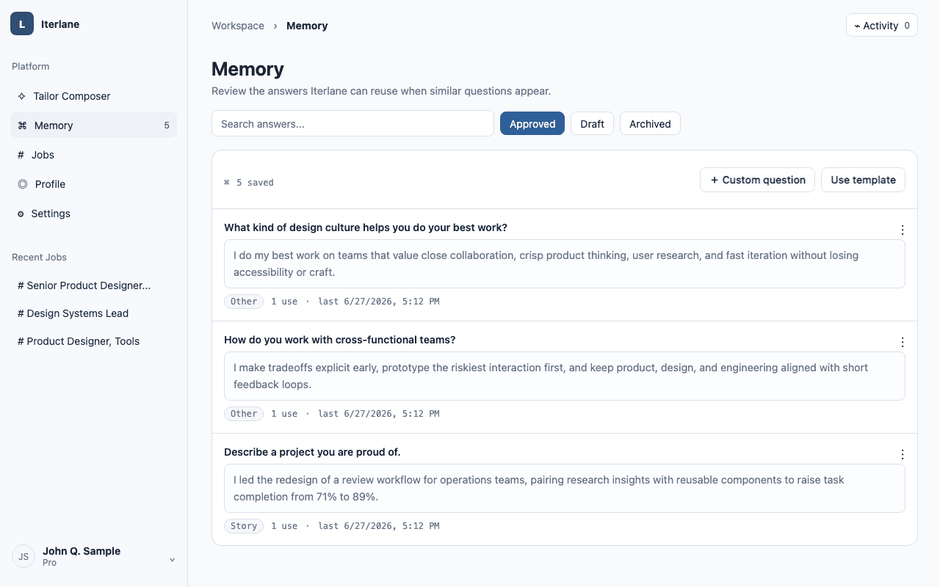Click the Activity button
Screen dimensions: 940x587
tap(881, 25)
